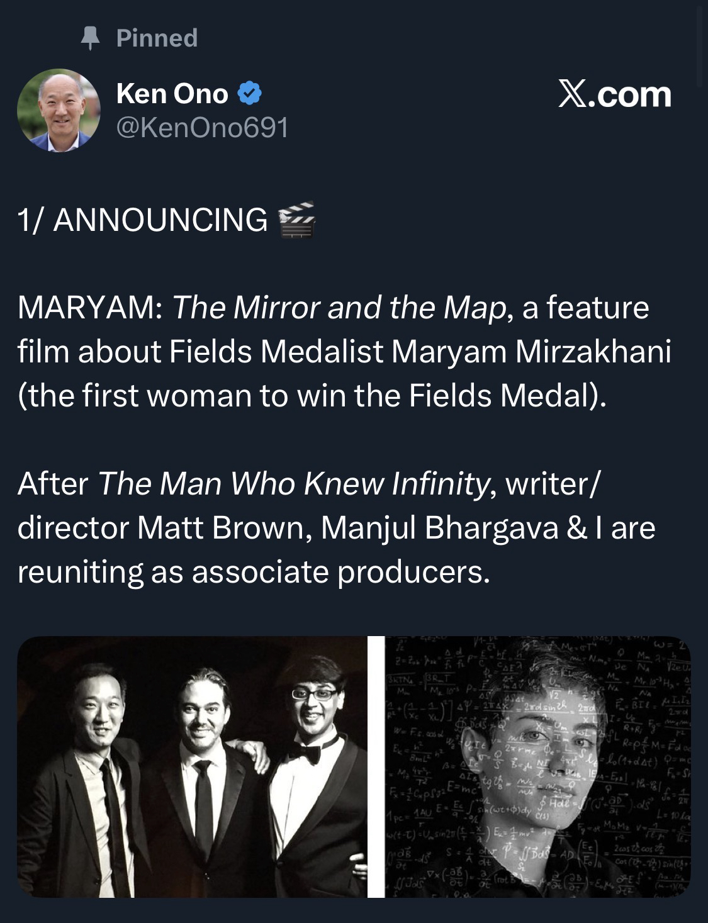Screen dimensions: 708x923
Task: Click the capitalized word "MARYAM:"
Action: click(91, 308)
